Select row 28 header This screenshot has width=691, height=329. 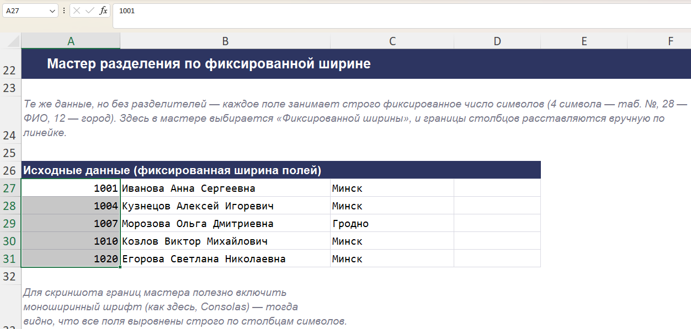(10, 206)
